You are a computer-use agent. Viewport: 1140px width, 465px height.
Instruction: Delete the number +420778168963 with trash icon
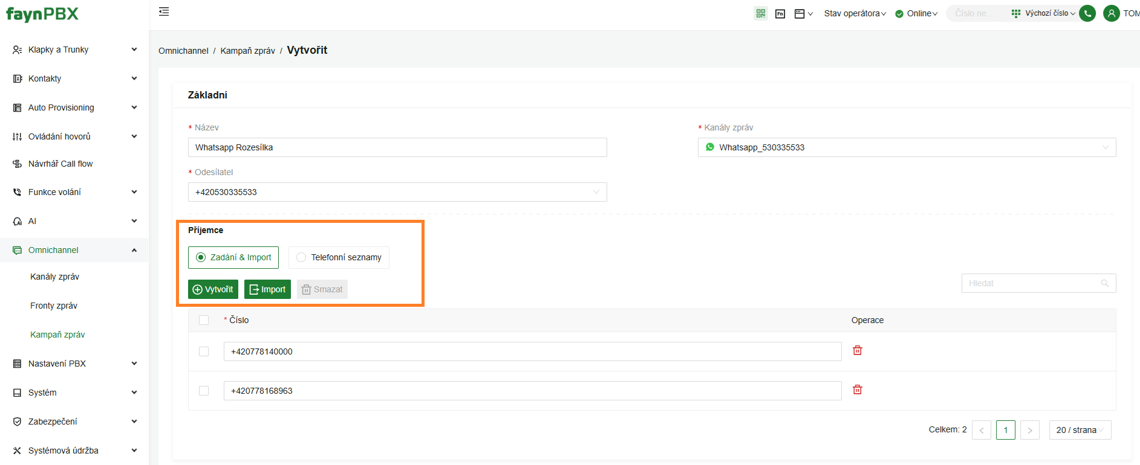(857, 390)
